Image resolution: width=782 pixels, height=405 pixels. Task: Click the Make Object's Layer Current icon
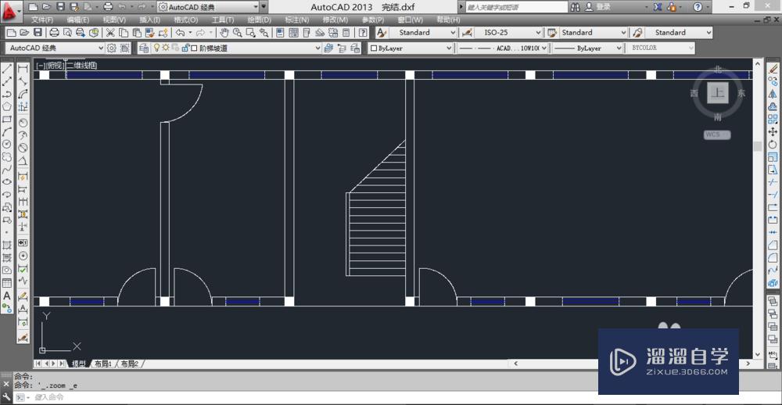328,48
